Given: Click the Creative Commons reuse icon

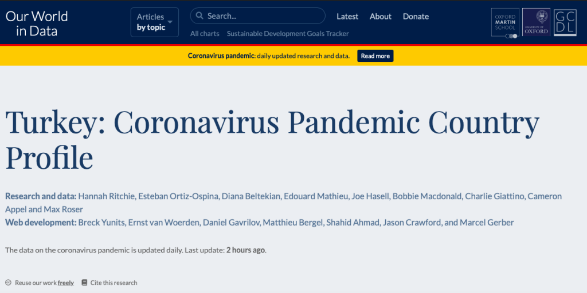Looking at the screenshot, I should click(x=9, y=283).
